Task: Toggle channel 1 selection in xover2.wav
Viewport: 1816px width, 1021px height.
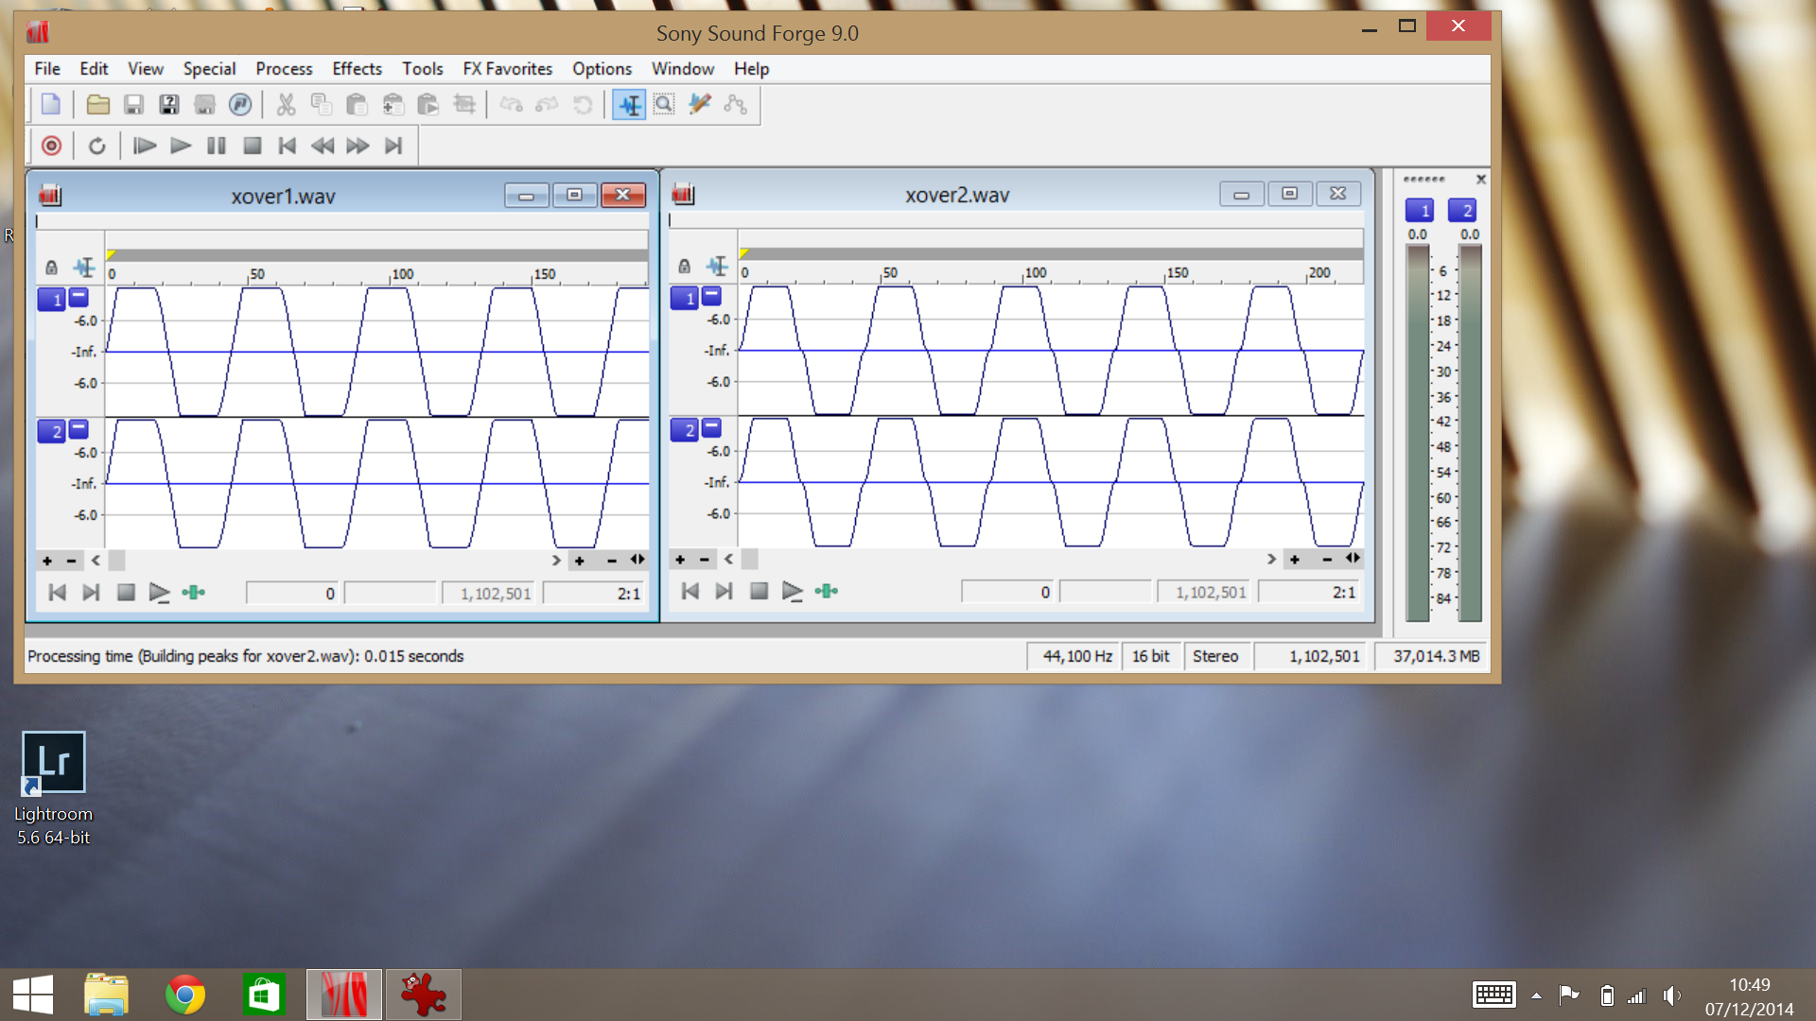Action: 684,299
